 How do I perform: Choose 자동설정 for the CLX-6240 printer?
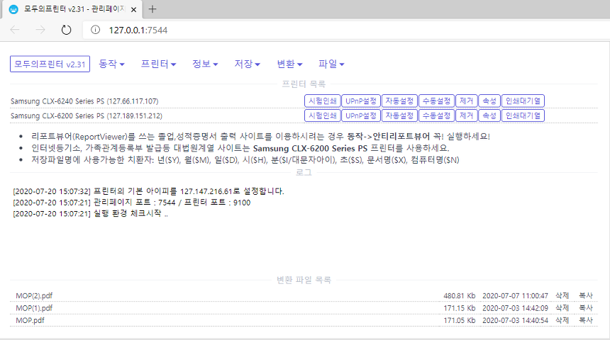[399, 101]
